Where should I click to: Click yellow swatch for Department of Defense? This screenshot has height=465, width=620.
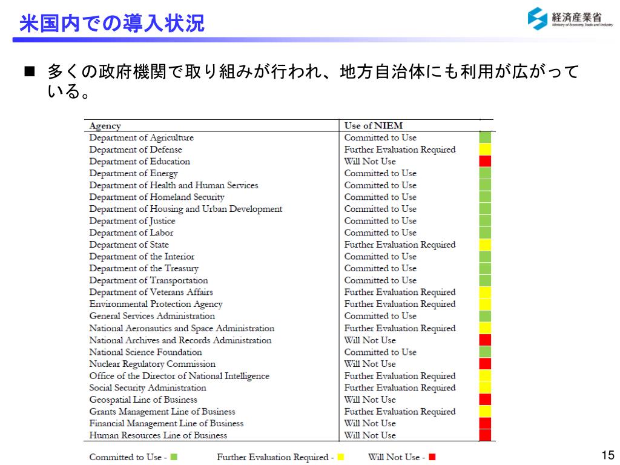coord(485,150)
